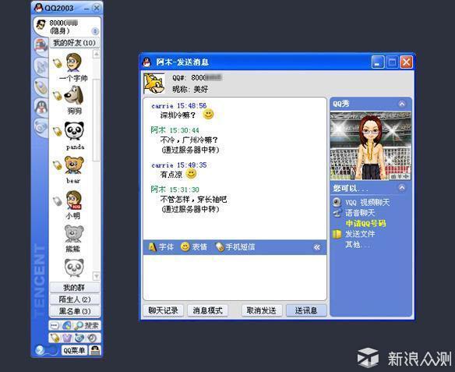The height and width of the screenshot is (372, 455).
Task: Collapse the QQ秀 panel
Action: point(402,104)
